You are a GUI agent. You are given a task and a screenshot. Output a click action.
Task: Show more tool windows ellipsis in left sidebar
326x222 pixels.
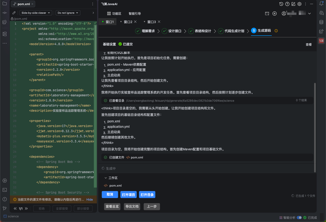(5, 43)
